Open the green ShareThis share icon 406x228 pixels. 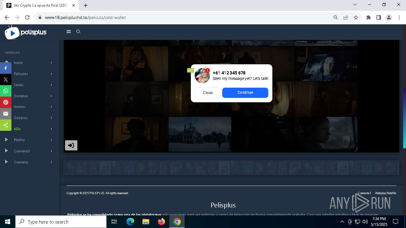(6, 125)
